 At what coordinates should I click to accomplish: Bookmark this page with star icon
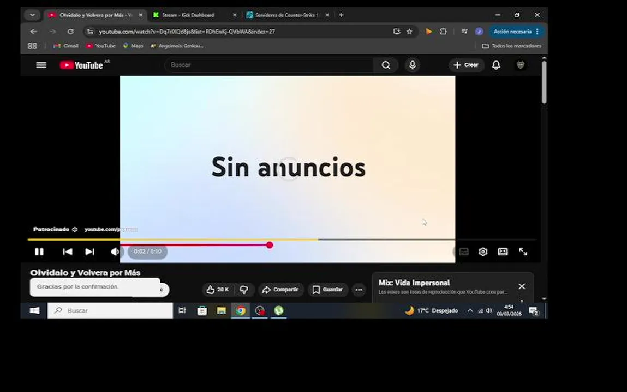pyautogui.click(x=409, y=32)
